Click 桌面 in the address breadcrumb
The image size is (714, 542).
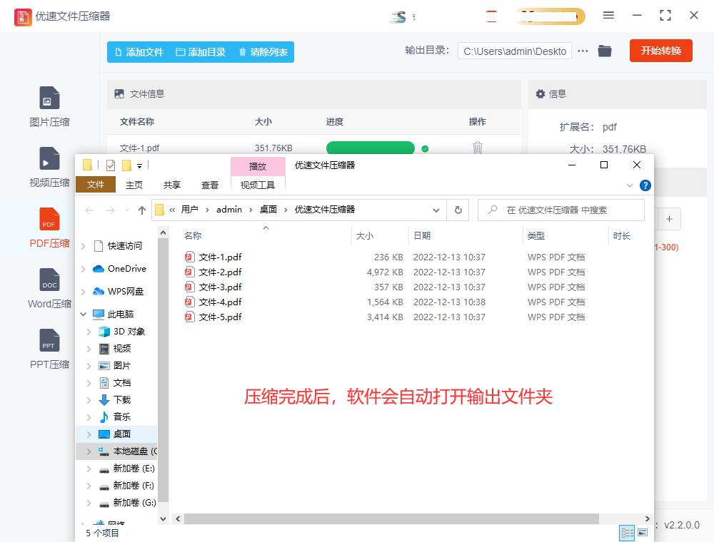(x=268, y=210)
